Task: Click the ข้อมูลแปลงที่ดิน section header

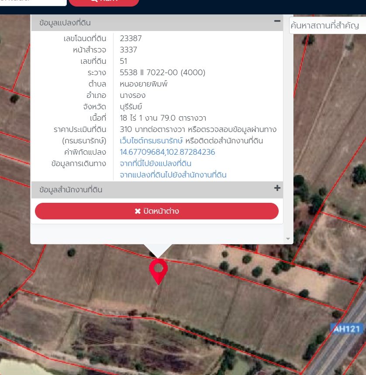Action: coord(157,23)
